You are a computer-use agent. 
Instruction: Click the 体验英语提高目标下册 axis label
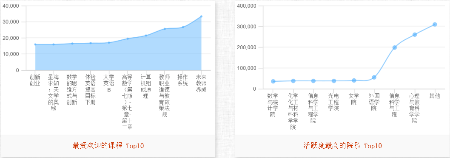pyautogui.click(x=91, y=89)
